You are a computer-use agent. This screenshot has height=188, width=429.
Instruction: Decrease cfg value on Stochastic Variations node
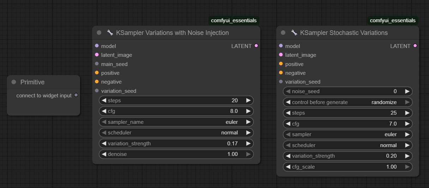click(288, 124)
